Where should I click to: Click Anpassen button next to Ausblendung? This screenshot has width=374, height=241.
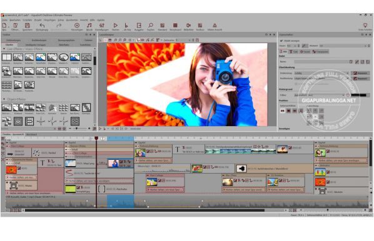coord(360,78)
